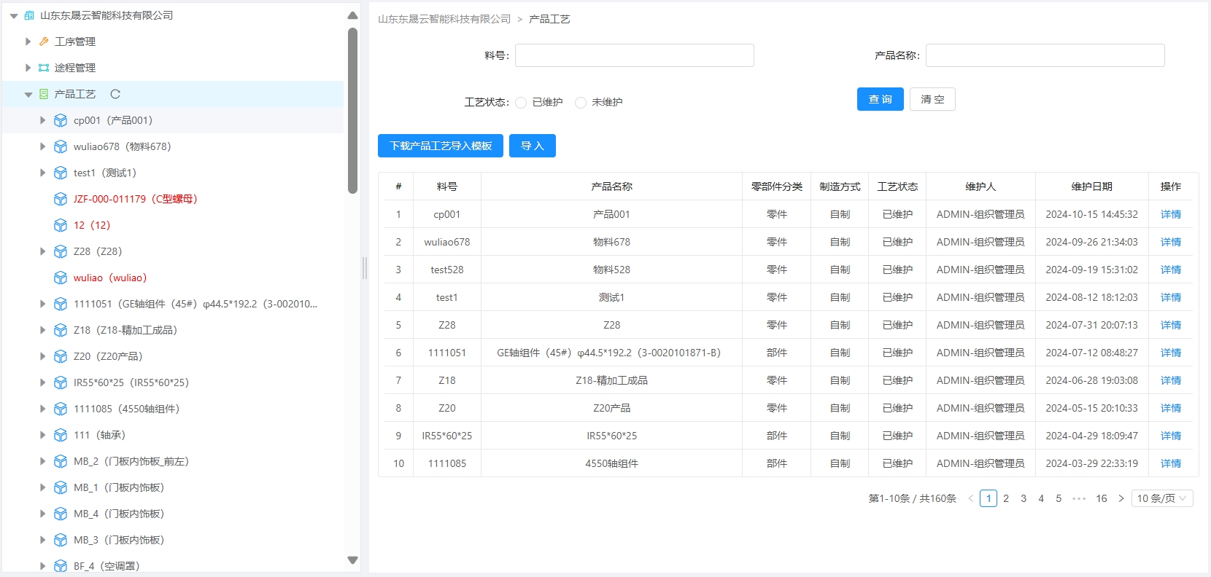Viewport: 1211px width, 577px height.
Task: Click the wrench icon beside 工序管理
Action: (44, 42)
